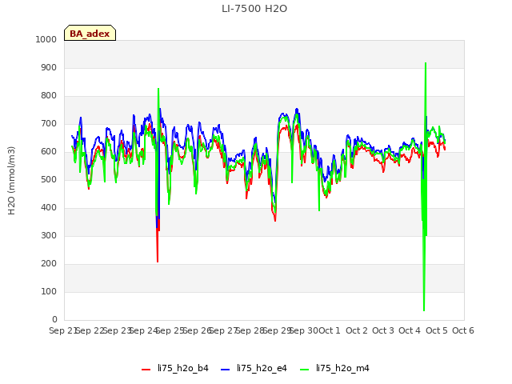512x384 pixels.
Task: Click the 200 y-axis tick label
Action: (49, 263)
